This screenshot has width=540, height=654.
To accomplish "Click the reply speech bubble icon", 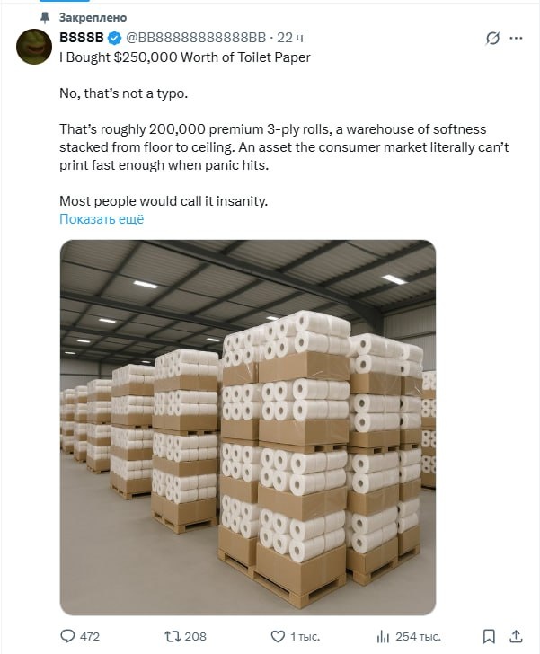I will [67, 636].
